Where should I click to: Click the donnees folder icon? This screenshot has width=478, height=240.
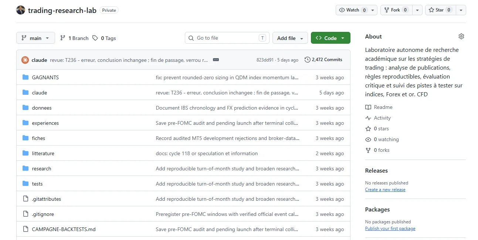coord(26,108)
